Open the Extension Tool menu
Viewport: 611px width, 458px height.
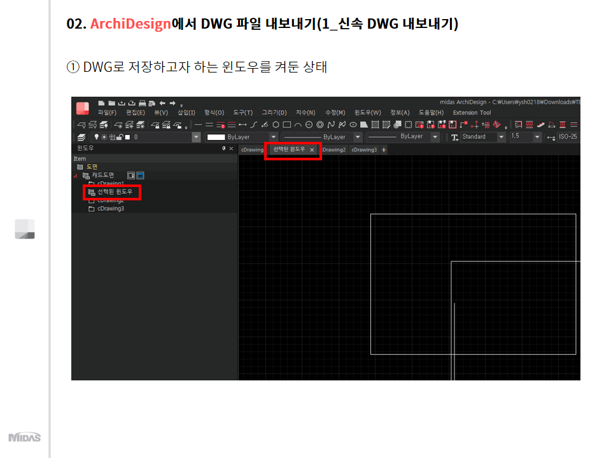point(472,113)
